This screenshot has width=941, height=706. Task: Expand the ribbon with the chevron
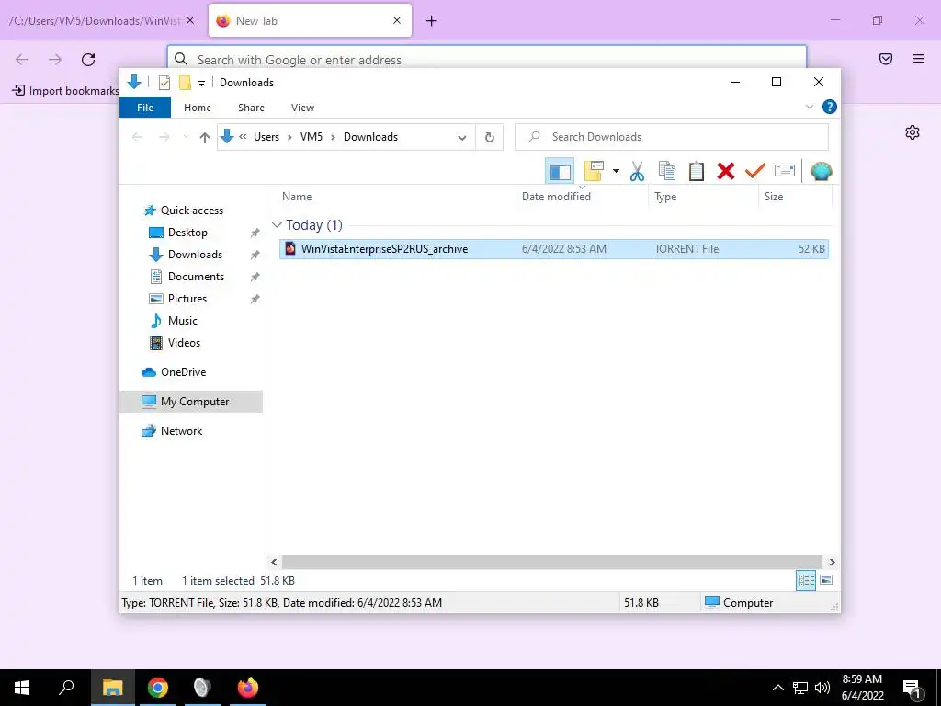[809, 107]
